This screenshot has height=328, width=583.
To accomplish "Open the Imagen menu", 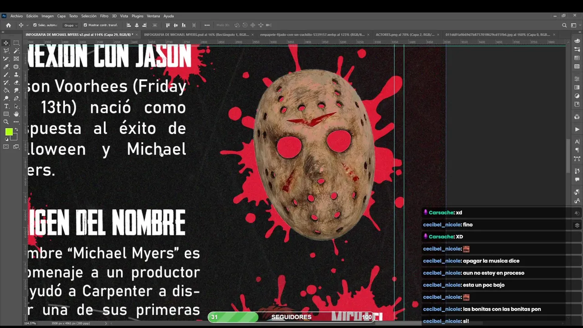I will click(x=47, y=16).
